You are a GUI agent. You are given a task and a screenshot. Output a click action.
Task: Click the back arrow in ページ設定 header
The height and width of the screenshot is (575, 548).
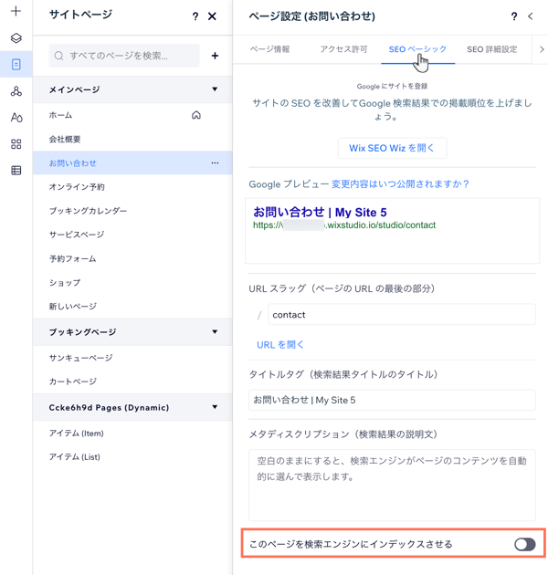(x=531, y=16)
